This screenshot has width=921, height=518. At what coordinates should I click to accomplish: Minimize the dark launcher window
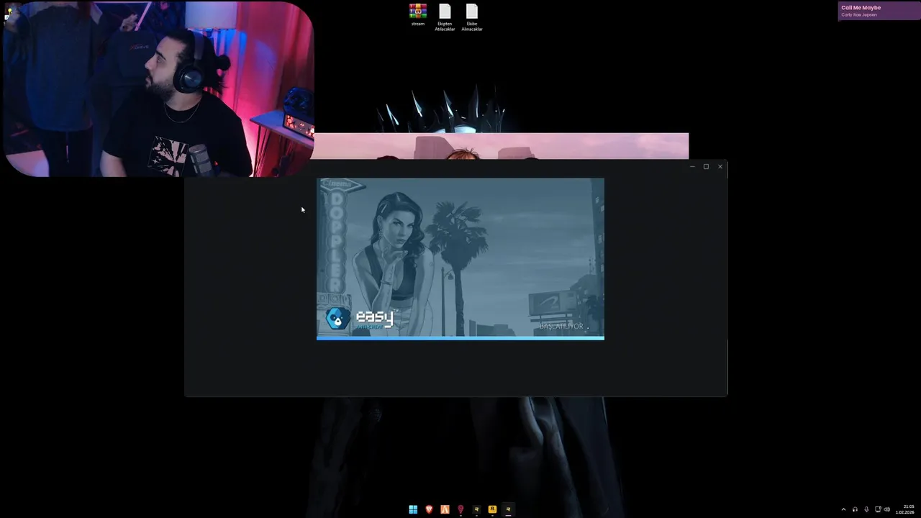(692, 167)
